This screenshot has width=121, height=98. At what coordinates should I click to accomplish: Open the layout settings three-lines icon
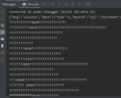point(44,4)
